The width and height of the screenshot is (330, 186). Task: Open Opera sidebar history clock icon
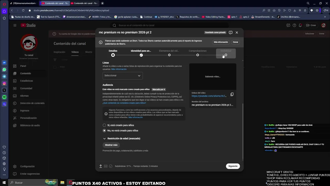pos(4,153)
